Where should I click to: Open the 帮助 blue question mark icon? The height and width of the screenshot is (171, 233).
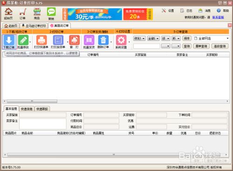click(x=223, y=11)
